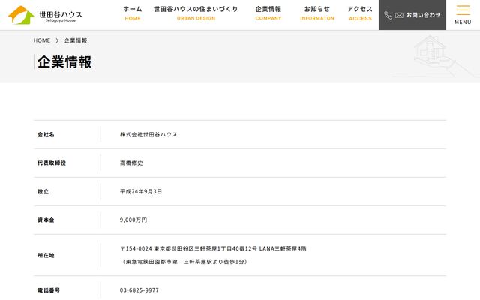Click the お問い合わせ contact text

(423, 15)
